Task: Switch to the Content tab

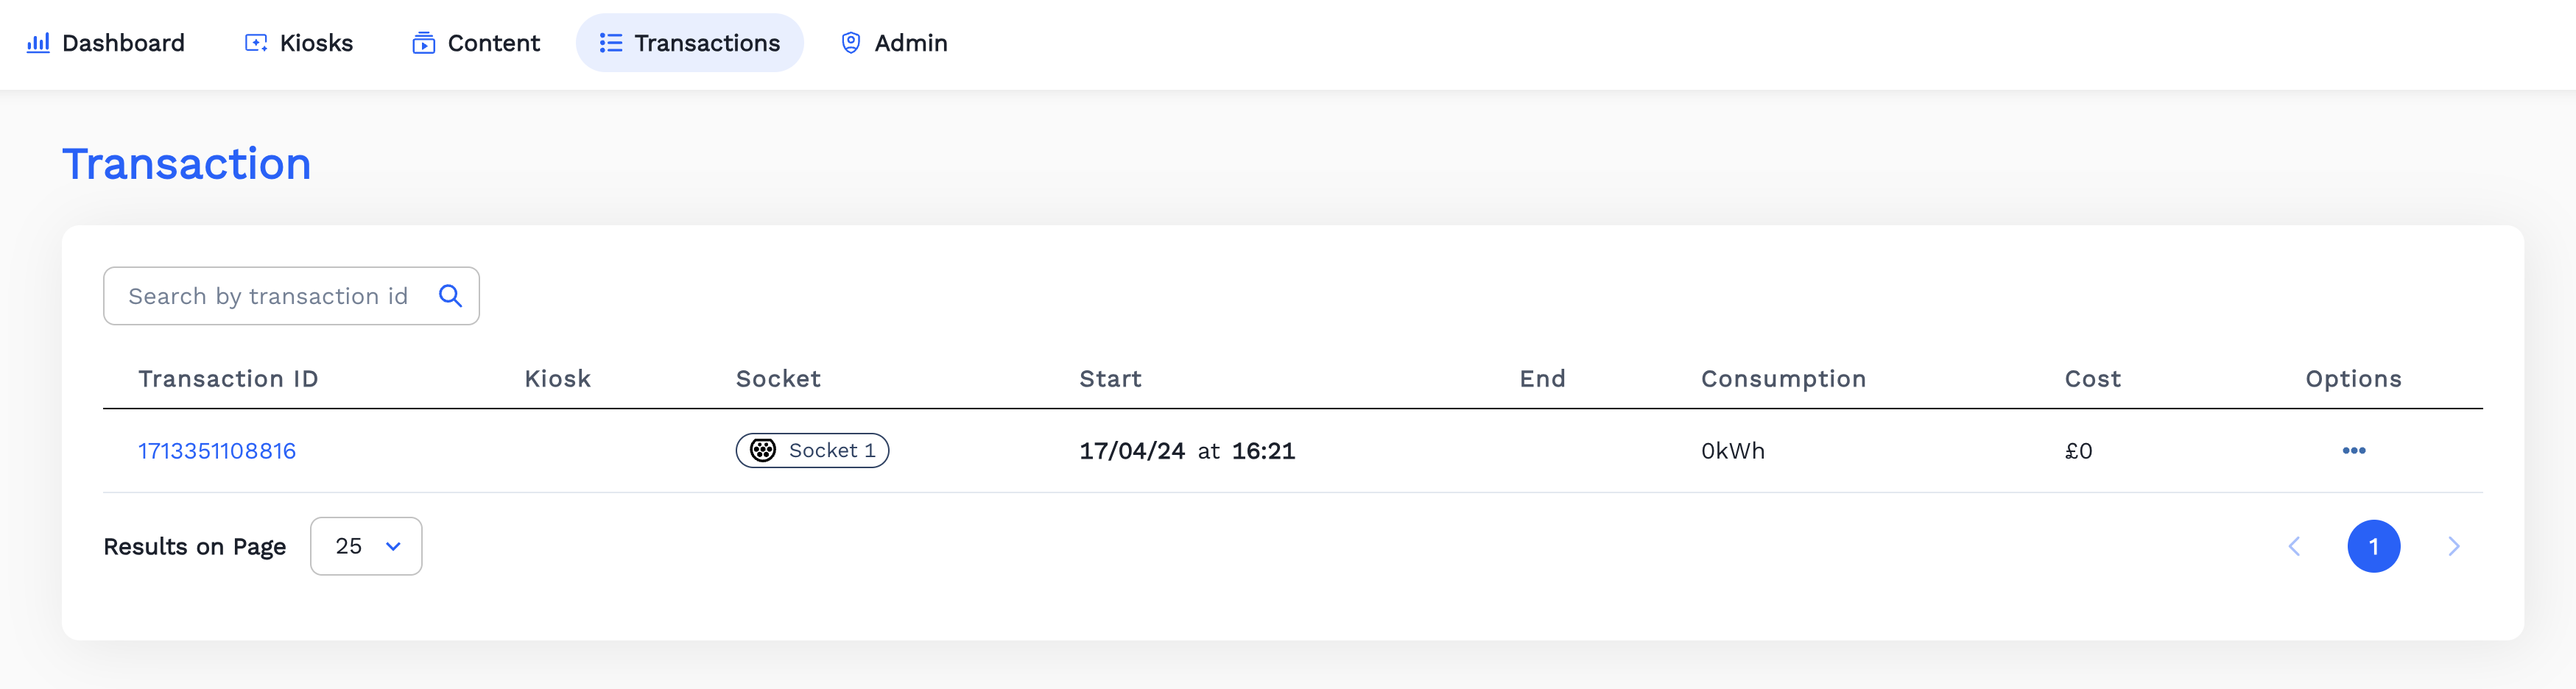Action: point(476,43)
